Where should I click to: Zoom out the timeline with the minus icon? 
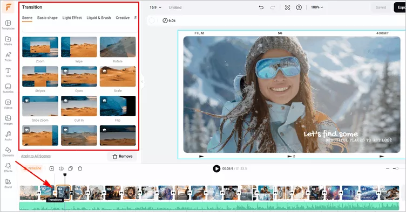388,168
